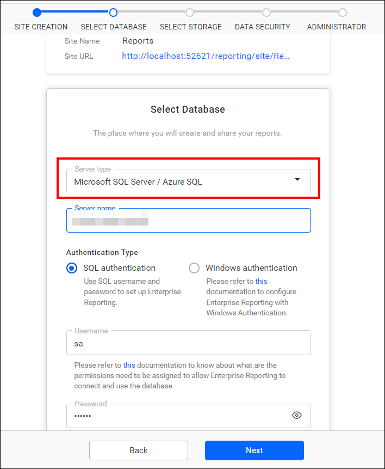Open 'this' permissions documentation link
The image size is (385, 469).
coord(129,365)
